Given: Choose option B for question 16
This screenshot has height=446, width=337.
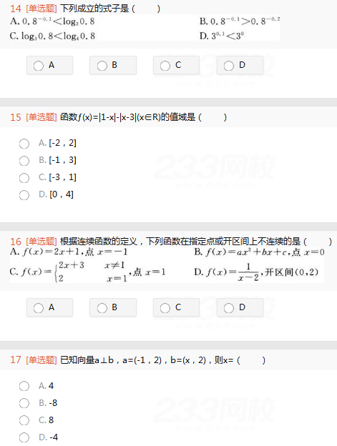Looking at the screenshot, I should (x=113, y=307).
